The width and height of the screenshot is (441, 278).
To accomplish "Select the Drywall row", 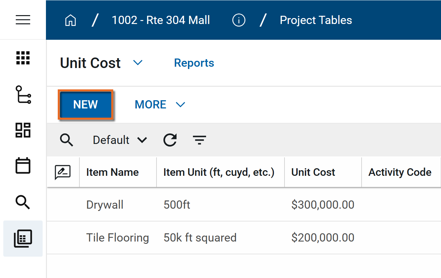I will (105, 205).
